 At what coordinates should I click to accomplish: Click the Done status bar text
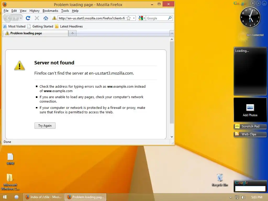pos(7,142)
